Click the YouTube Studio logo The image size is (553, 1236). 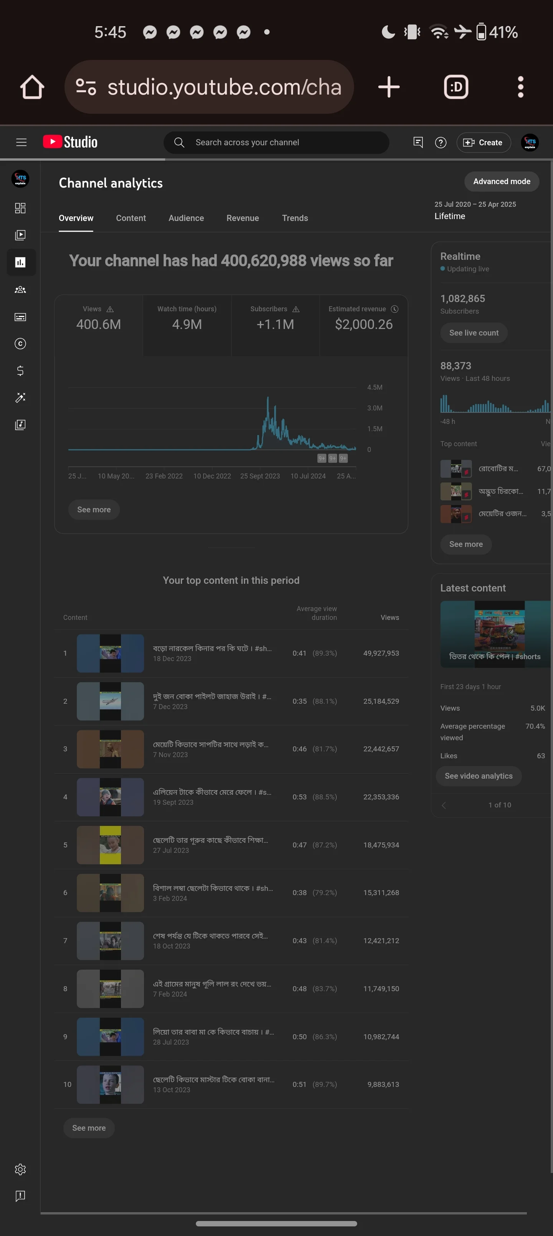pyautogui.click(x=70, y=142)
